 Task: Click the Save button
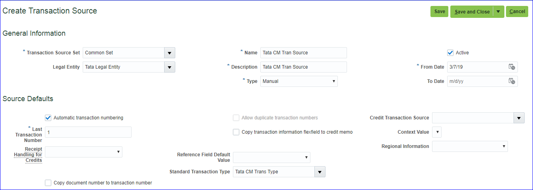click(x=439, y=12)
